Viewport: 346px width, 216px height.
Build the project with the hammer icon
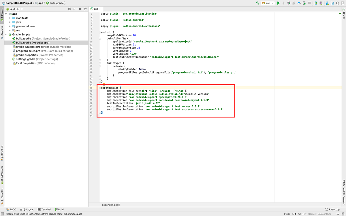tap(257, 3)
